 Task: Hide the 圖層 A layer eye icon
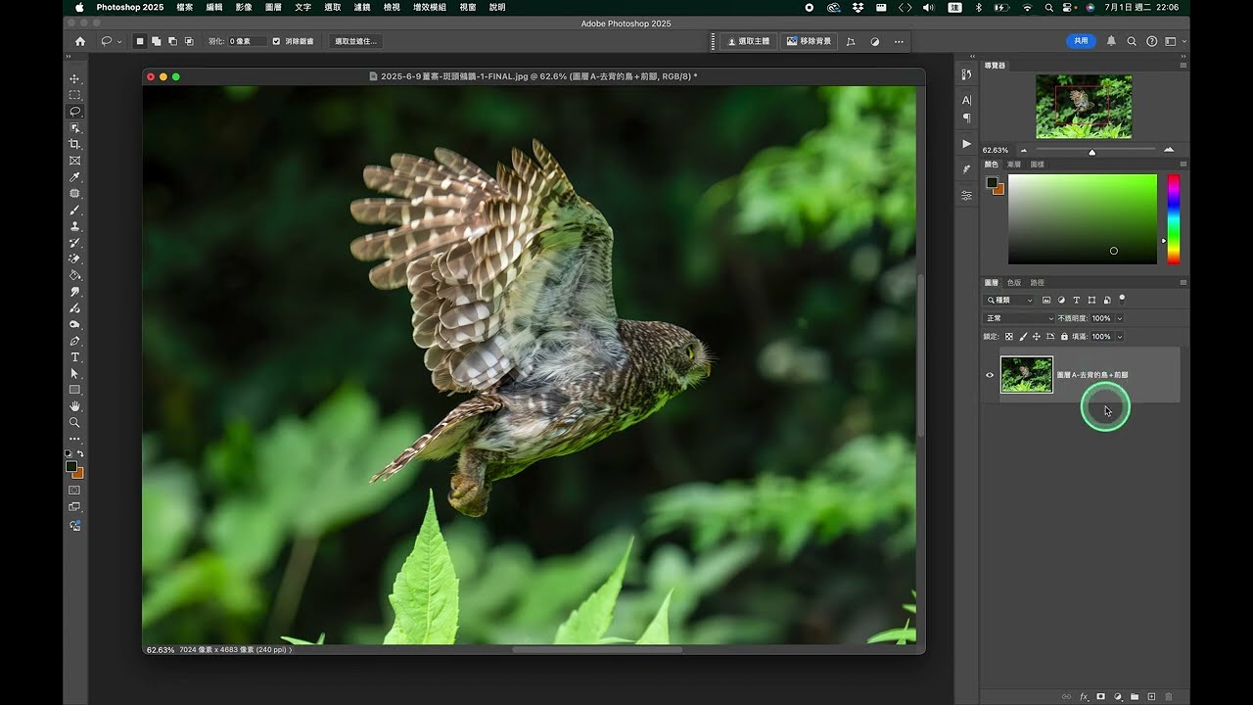(990, 375)
